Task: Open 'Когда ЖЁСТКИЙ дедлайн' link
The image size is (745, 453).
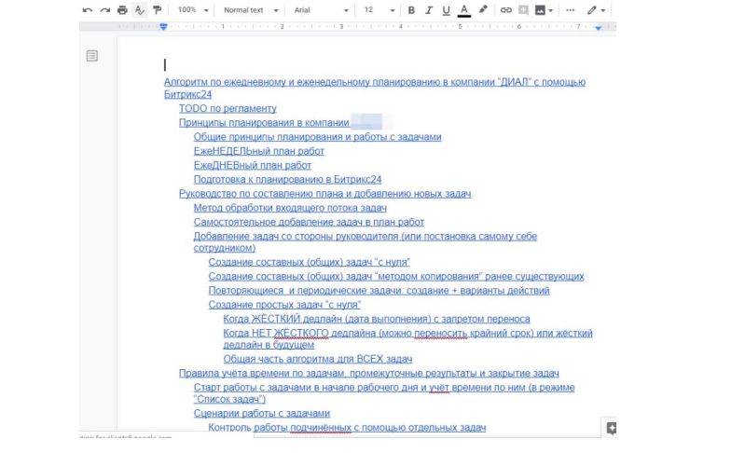Action: pyautogui.click(x=377, y=319)
